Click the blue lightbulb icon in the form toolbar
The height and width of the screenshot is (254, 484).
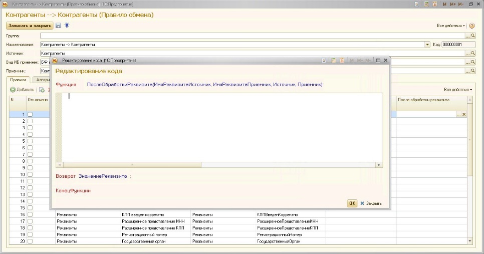66,26
